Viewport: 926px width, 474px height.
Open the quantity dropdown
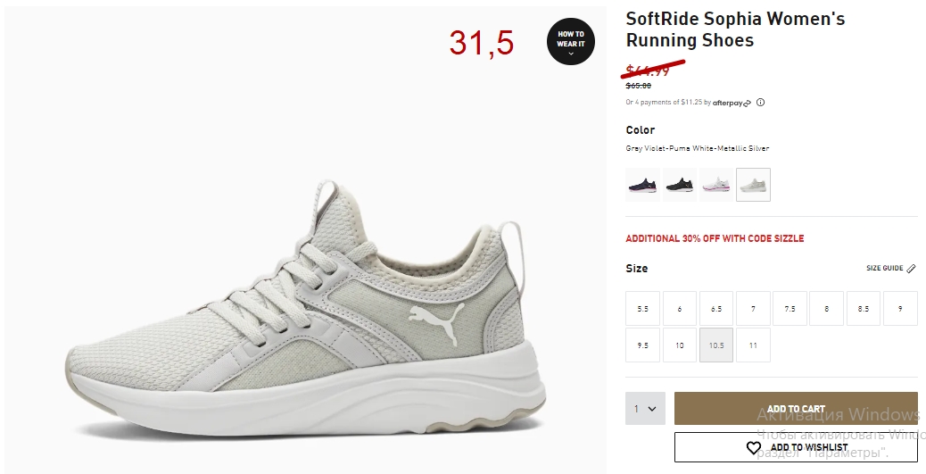click(x=646, y=409)
